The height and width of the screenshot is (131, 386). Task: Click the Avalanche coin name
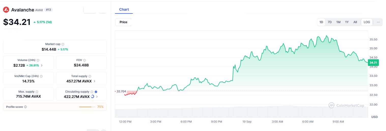23,10
